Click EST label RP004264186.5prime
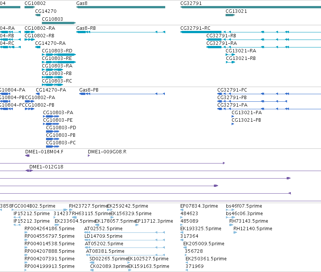Viewport: 321px width, 272px height. click(49, 229)
